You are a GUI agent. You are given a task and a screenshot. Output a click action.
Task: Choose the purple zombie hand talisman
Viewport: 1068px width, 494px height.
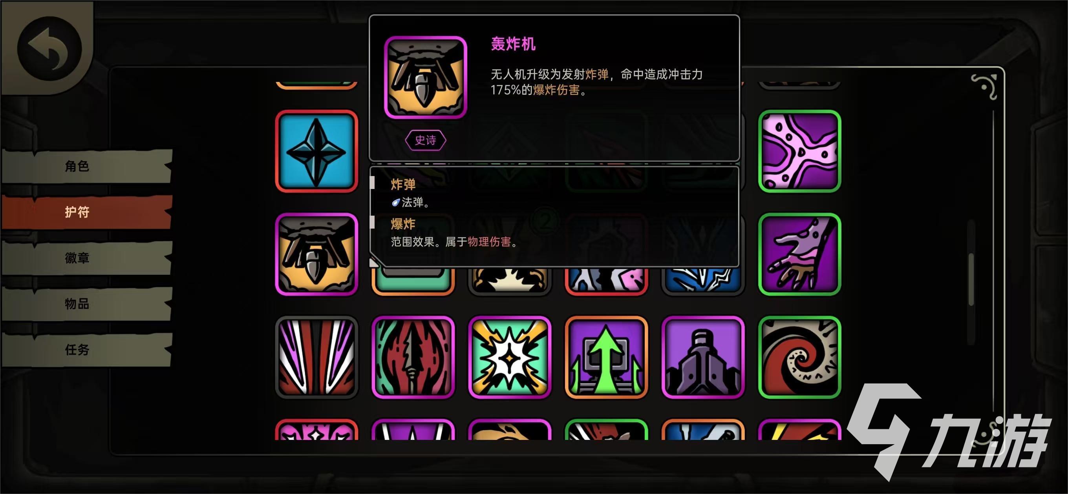pyautogui.click(x=799, y=254)
